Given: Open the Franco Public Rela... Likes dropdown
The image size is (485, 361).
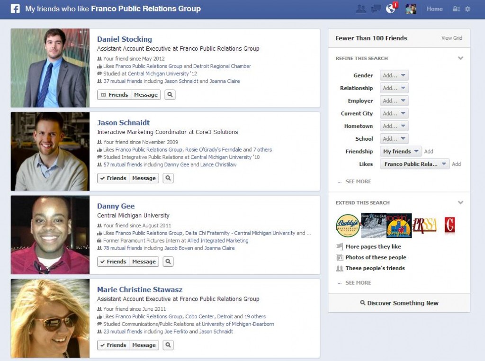Looking at the screenshot, I should [x=414, y=164].
